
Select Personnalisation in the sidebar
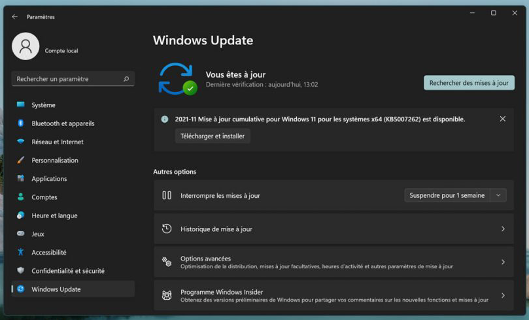73,161
